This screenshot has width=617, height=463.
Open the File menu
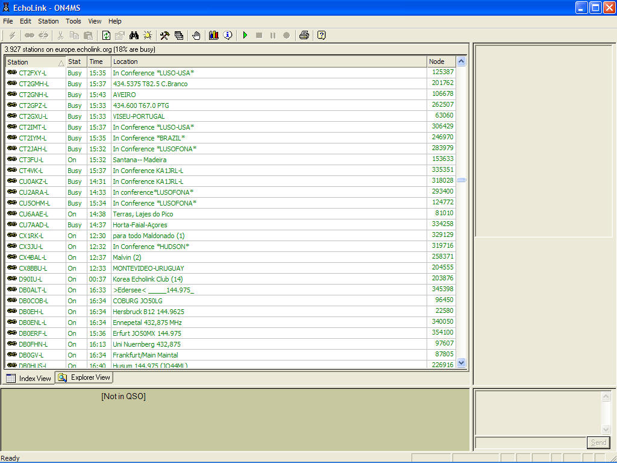pos(8,21)
